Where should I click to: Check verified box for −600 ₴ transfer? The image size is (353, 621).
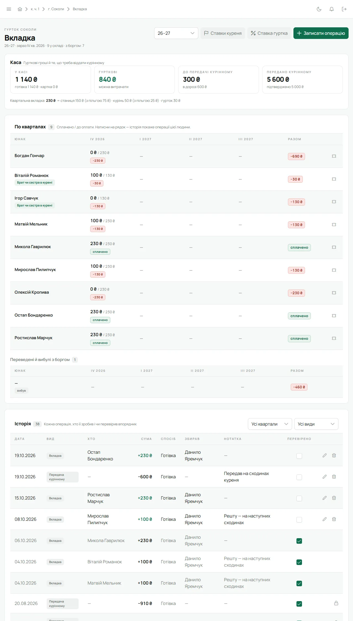(299, 477)
